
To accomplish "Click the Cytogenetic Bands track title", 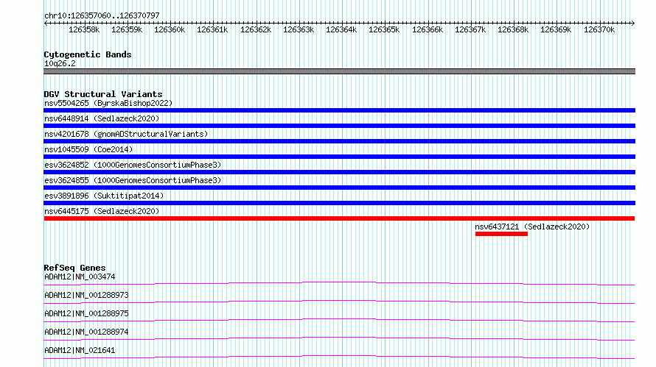I will (88, 54).
